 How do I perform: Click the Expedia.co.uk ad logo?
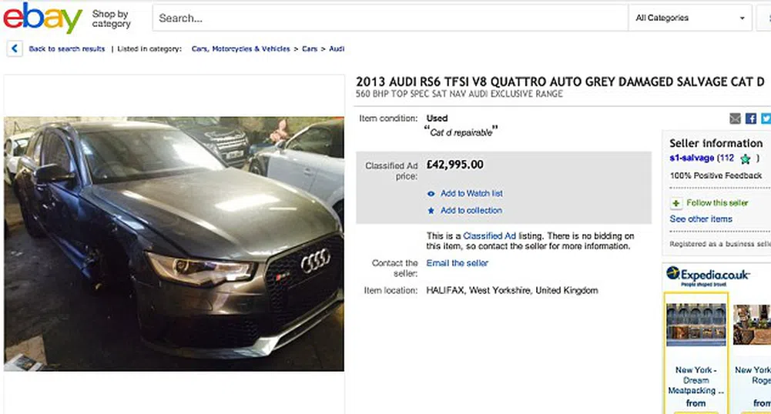(x=708, y=276)
